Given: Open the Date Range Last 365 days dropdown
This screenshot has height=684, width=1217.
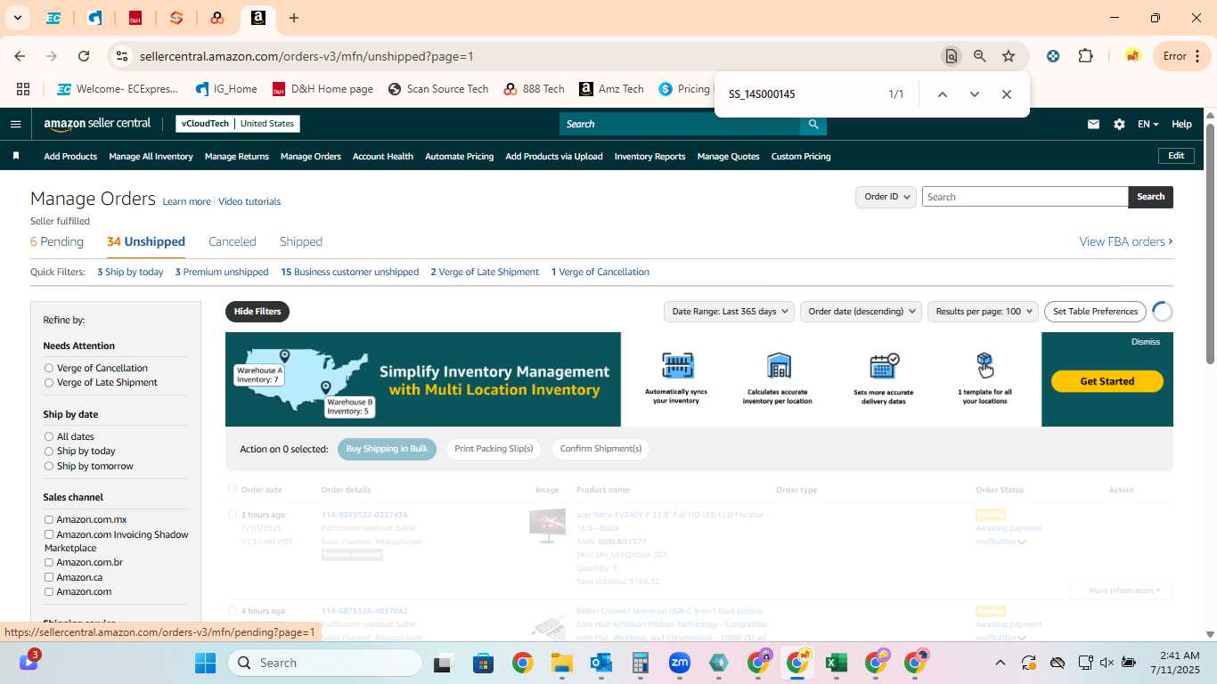Looking at the screenshot, I should pos(729,311).
